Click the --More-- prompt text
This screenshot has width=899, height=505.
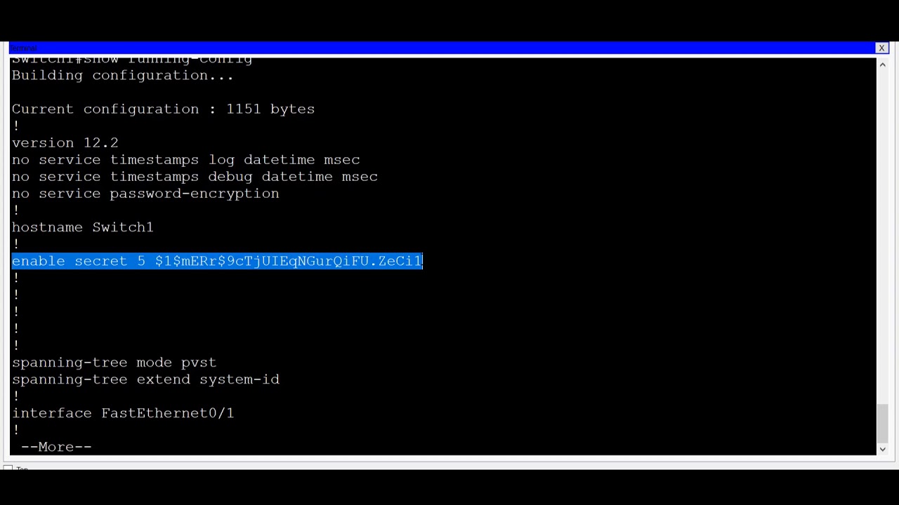point(55,446)
